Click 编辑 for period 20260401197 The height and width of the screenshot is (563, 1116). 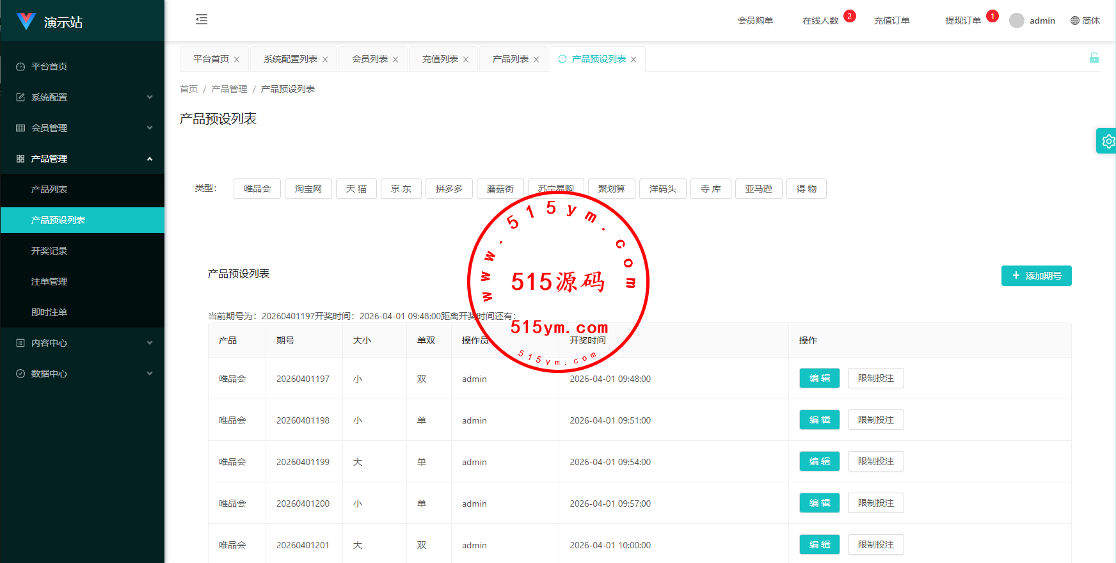click(819, 378)
